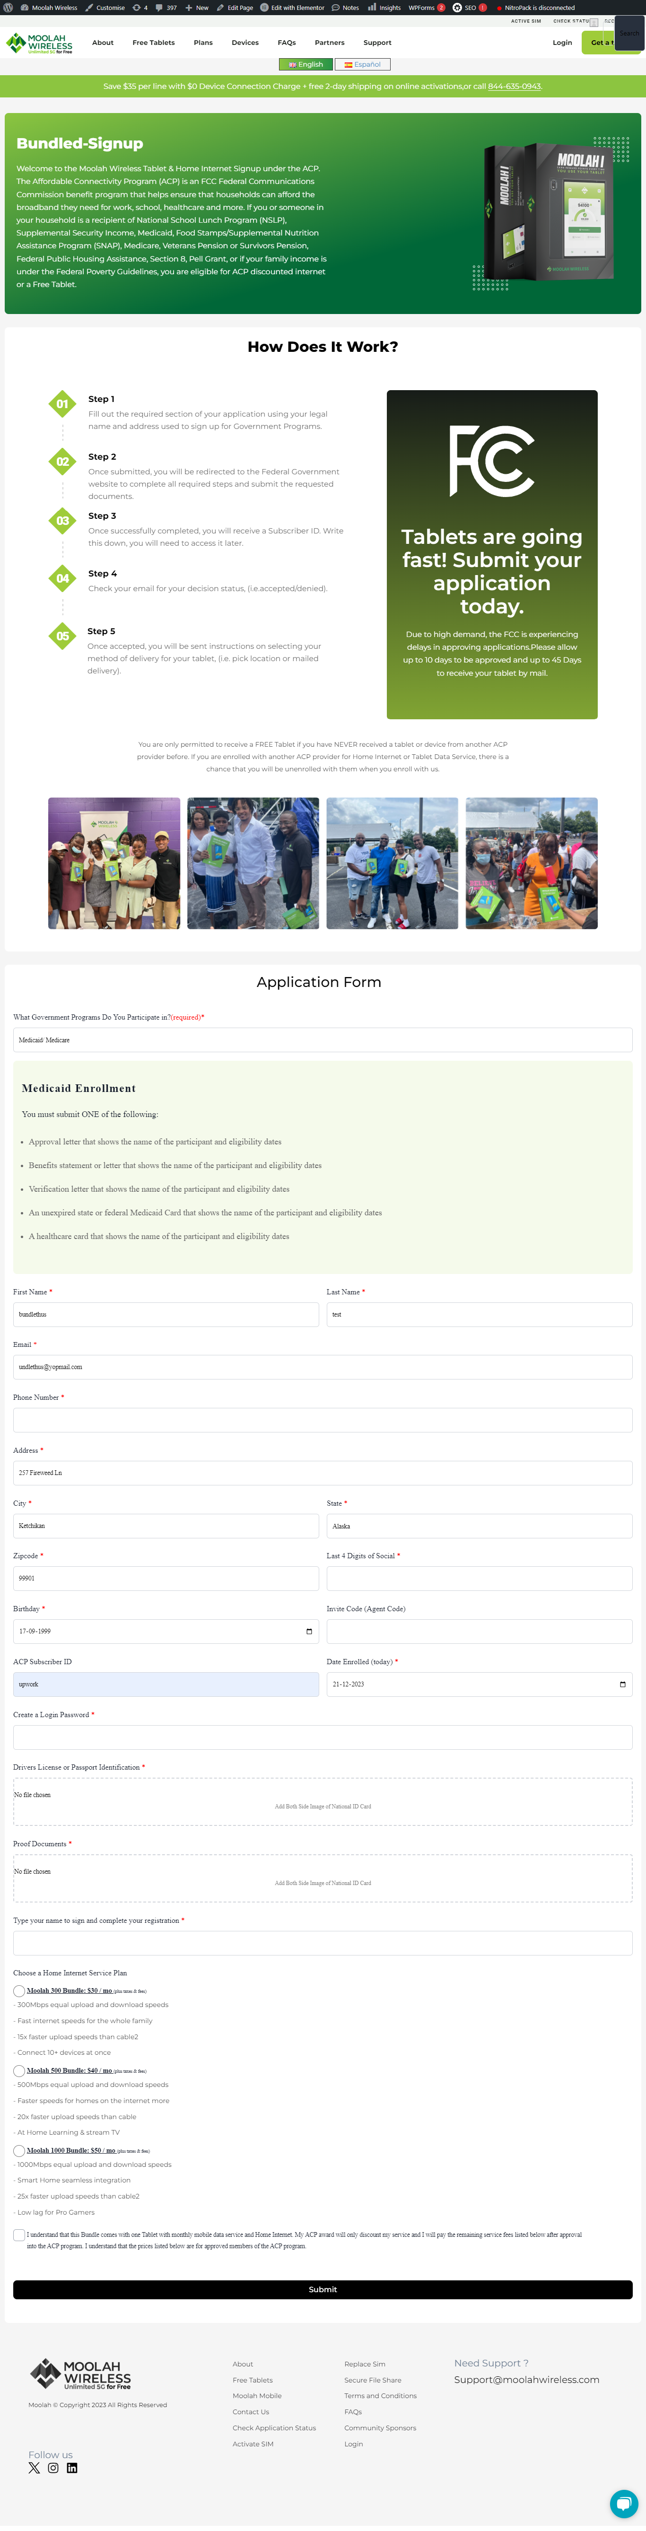Open the State dropdown showing Alaska
This screenshot has height=2531, width=646.
pyautogui.click(x=479, y=1526)
